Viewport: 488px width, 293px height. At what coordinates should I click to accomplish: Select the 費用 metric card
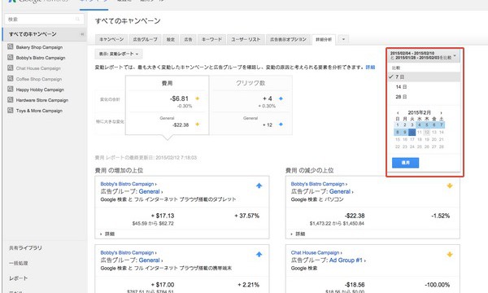coord(167,105)
